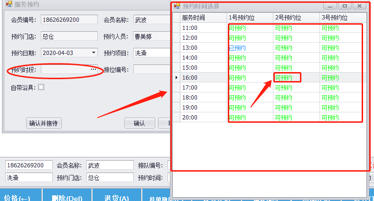Click the 1号预约位 column header
374x201 pixels.
[x=250, y=18]
